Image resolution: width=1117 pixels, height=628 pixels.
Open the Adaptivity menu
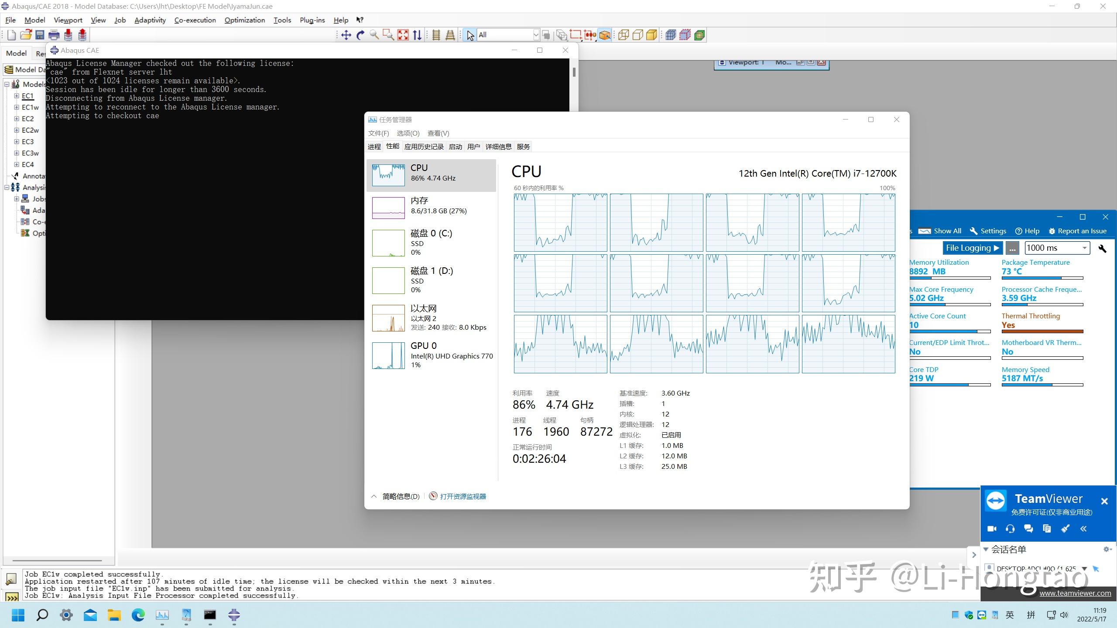tap(150, 20)
